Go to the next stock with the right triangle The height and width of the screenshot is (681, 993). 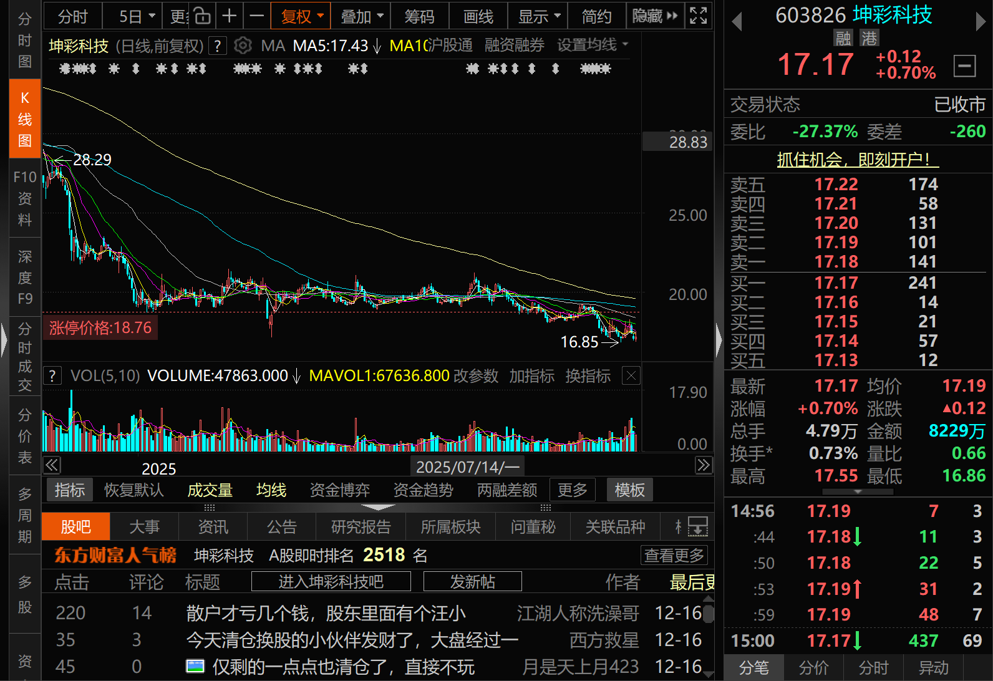click(981, 22)
